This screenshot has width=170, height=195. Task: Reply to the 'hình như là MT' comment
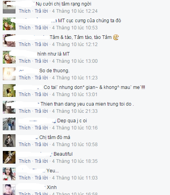(41, 61)
